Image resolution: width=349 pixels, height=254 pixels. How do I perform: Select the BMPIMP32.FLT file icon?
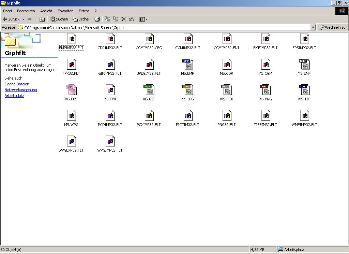click(x=72, y=39)
